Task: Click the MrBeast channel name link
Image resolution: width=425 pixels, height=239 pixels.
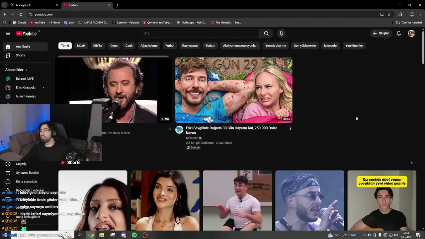Action: pyautogui.click(x=192, y=138)
